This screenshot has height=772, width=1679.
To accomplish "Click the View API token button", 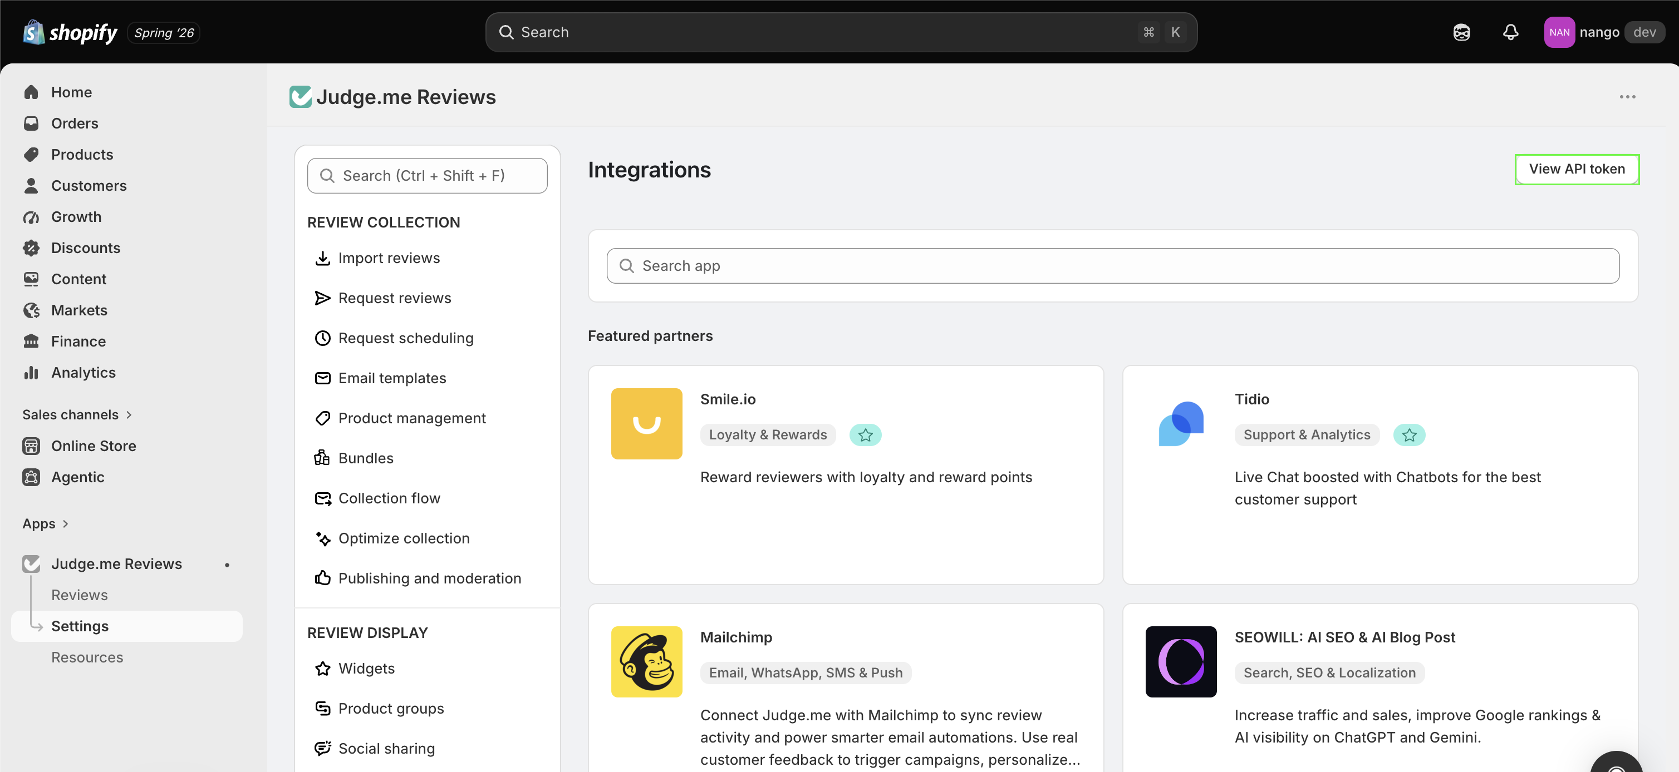I will tap(1576, 170).
